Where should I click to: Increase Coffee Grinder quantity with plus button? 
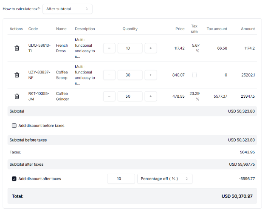[x=151, y=96]
